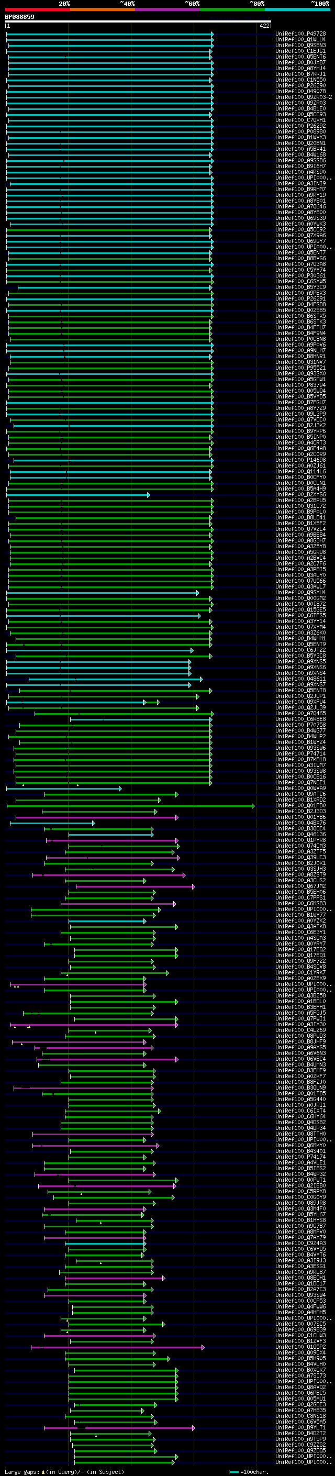Open the UniRef100_B3QQC4 label
The height and width of the screenshot is (1476, 335).
coord(300,828)
